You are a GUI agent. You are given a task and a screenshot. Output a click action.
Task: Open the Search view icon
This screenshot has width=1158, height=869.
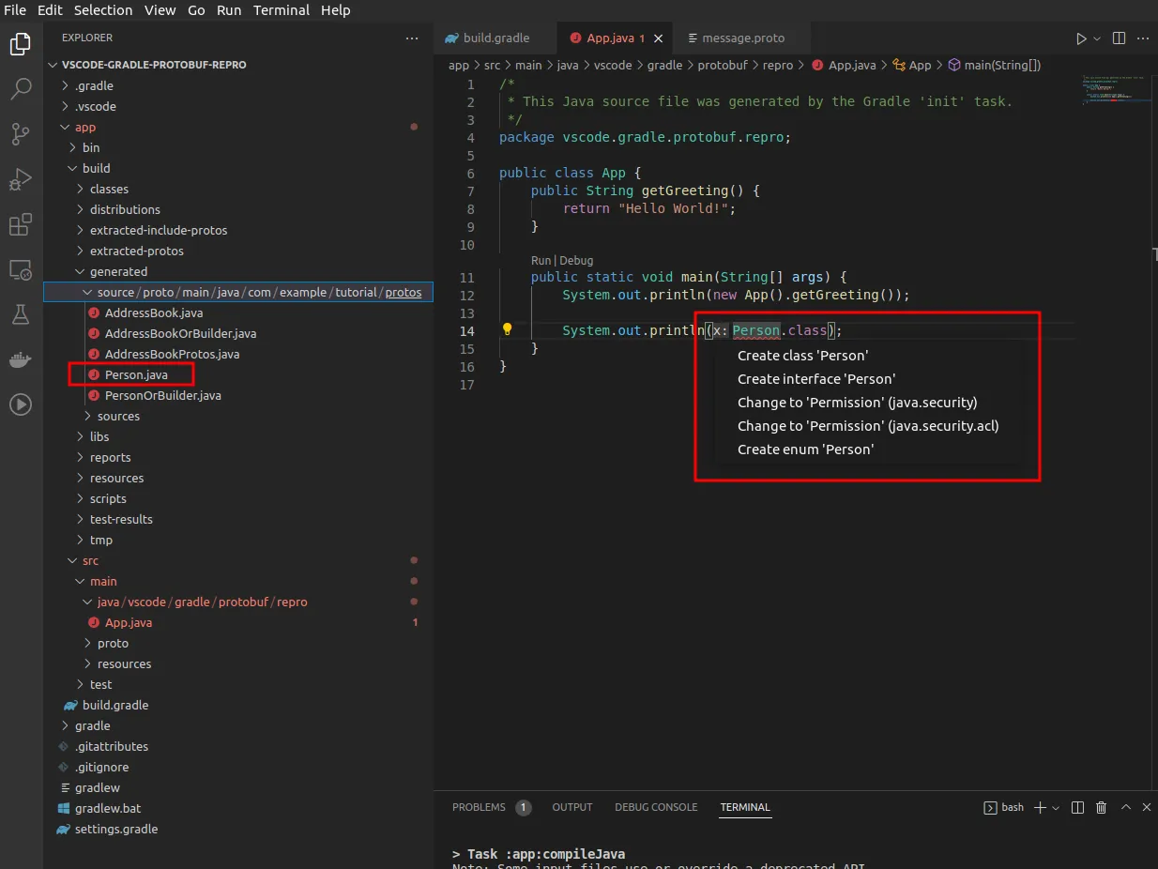(x=21, y=89)
